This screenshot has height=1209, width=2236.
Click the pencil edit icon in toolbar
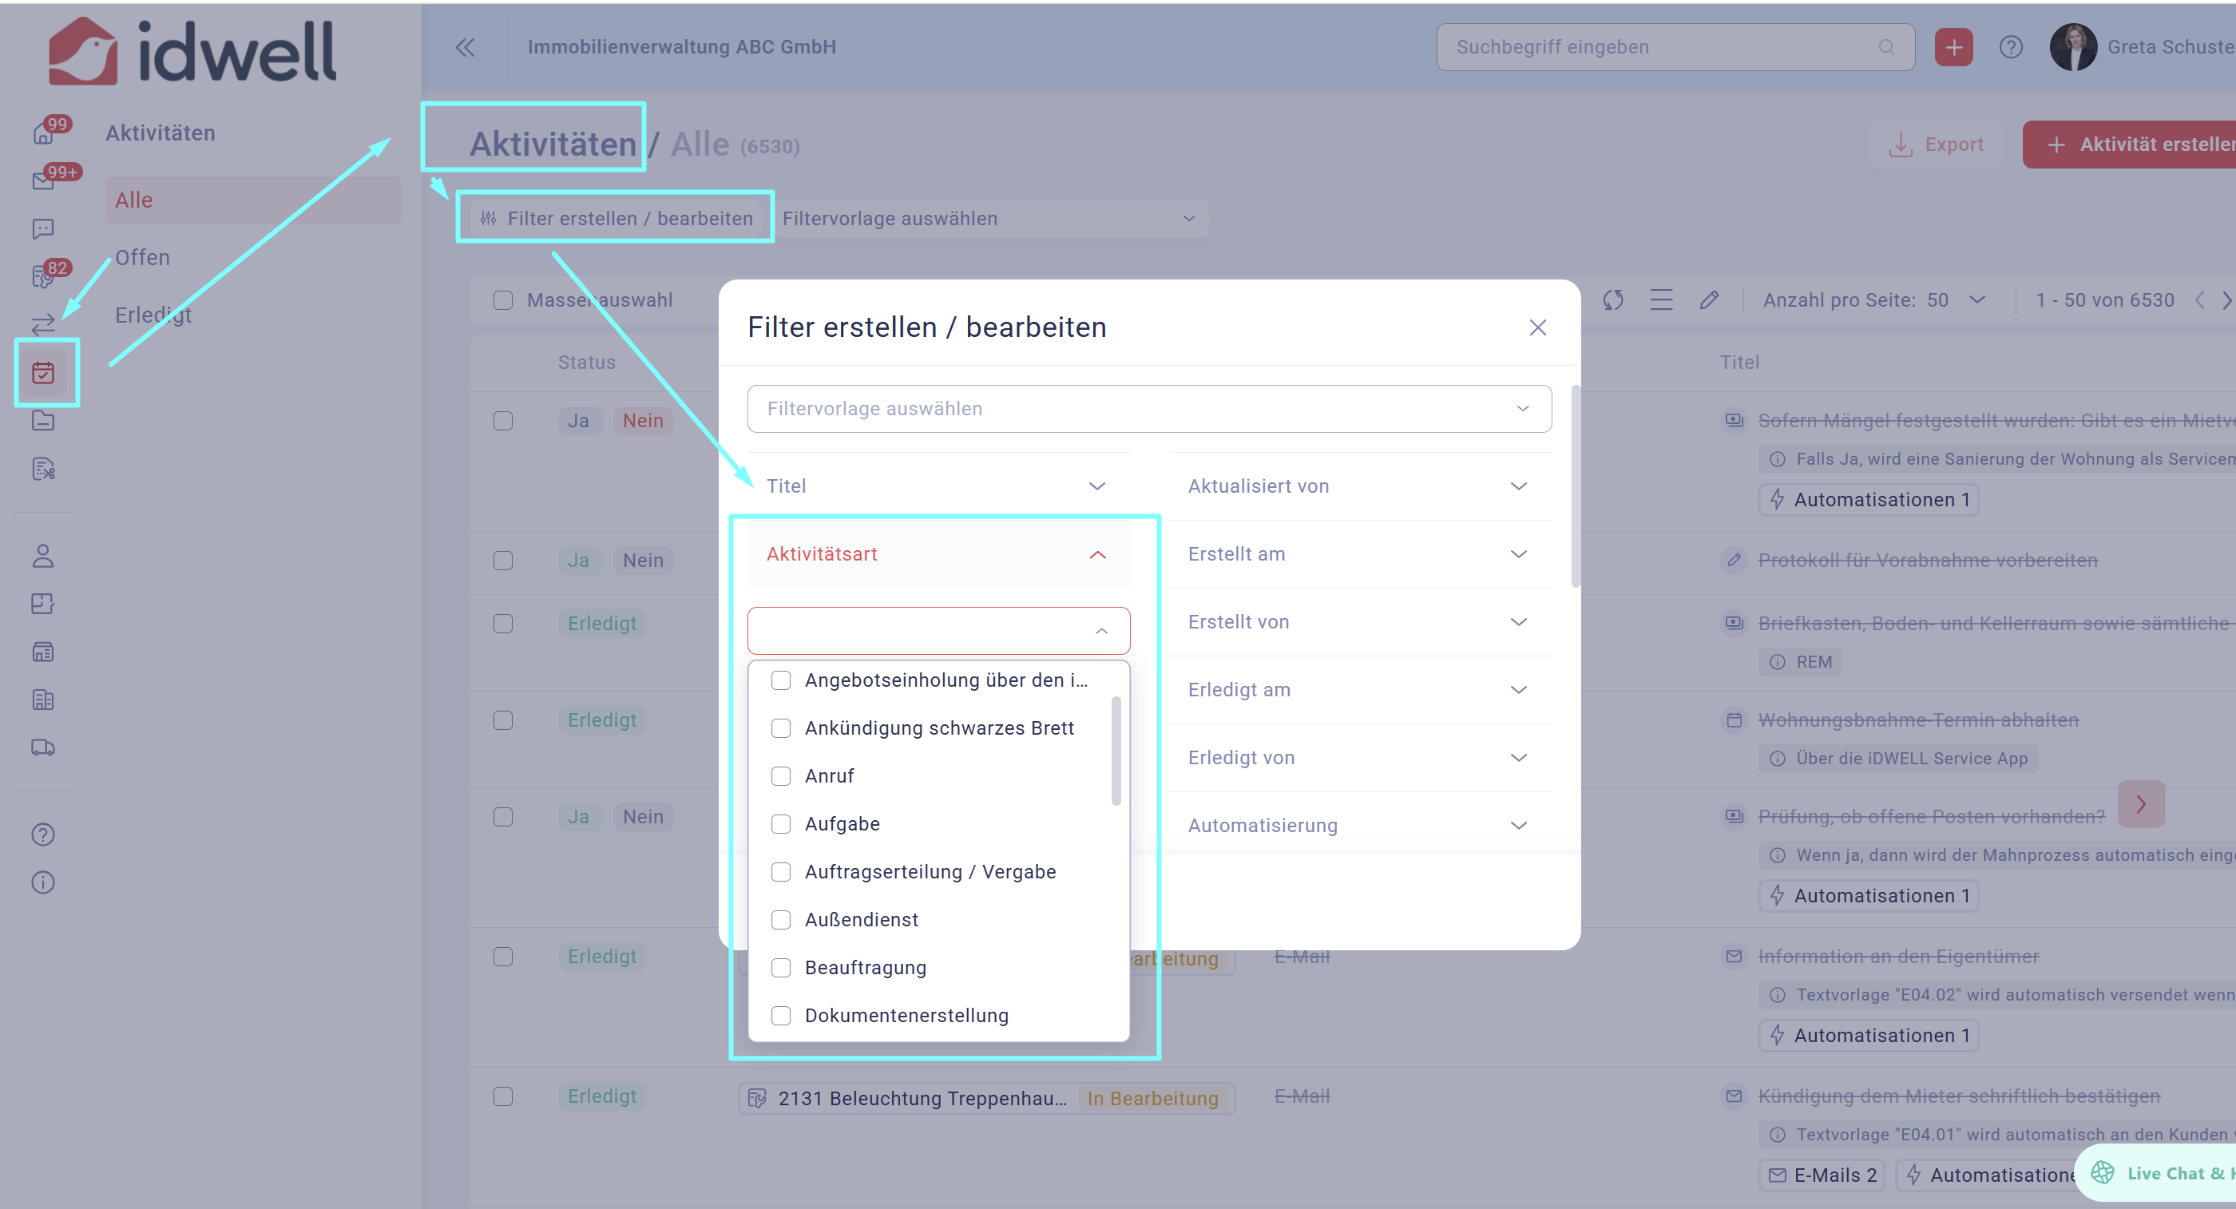tap(1709, 300)
